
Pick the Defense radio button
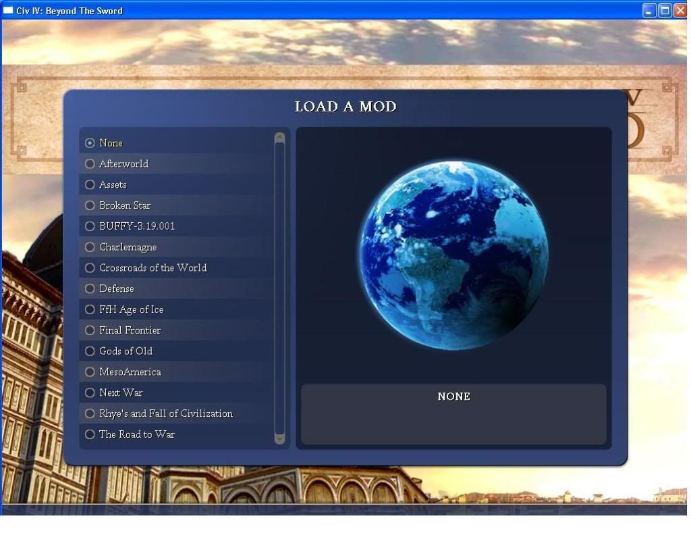pyautogui.click(x=90, y=288)
